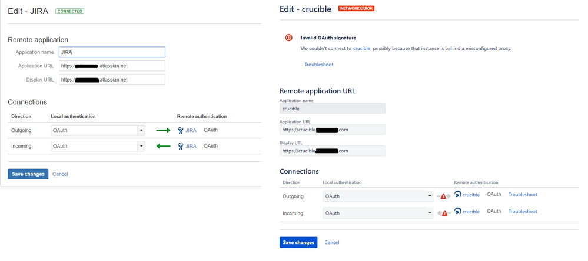Click the outgoing warning arrow for crucible
This screenshot has width=588, height=261.
click(x=444, y=196)
